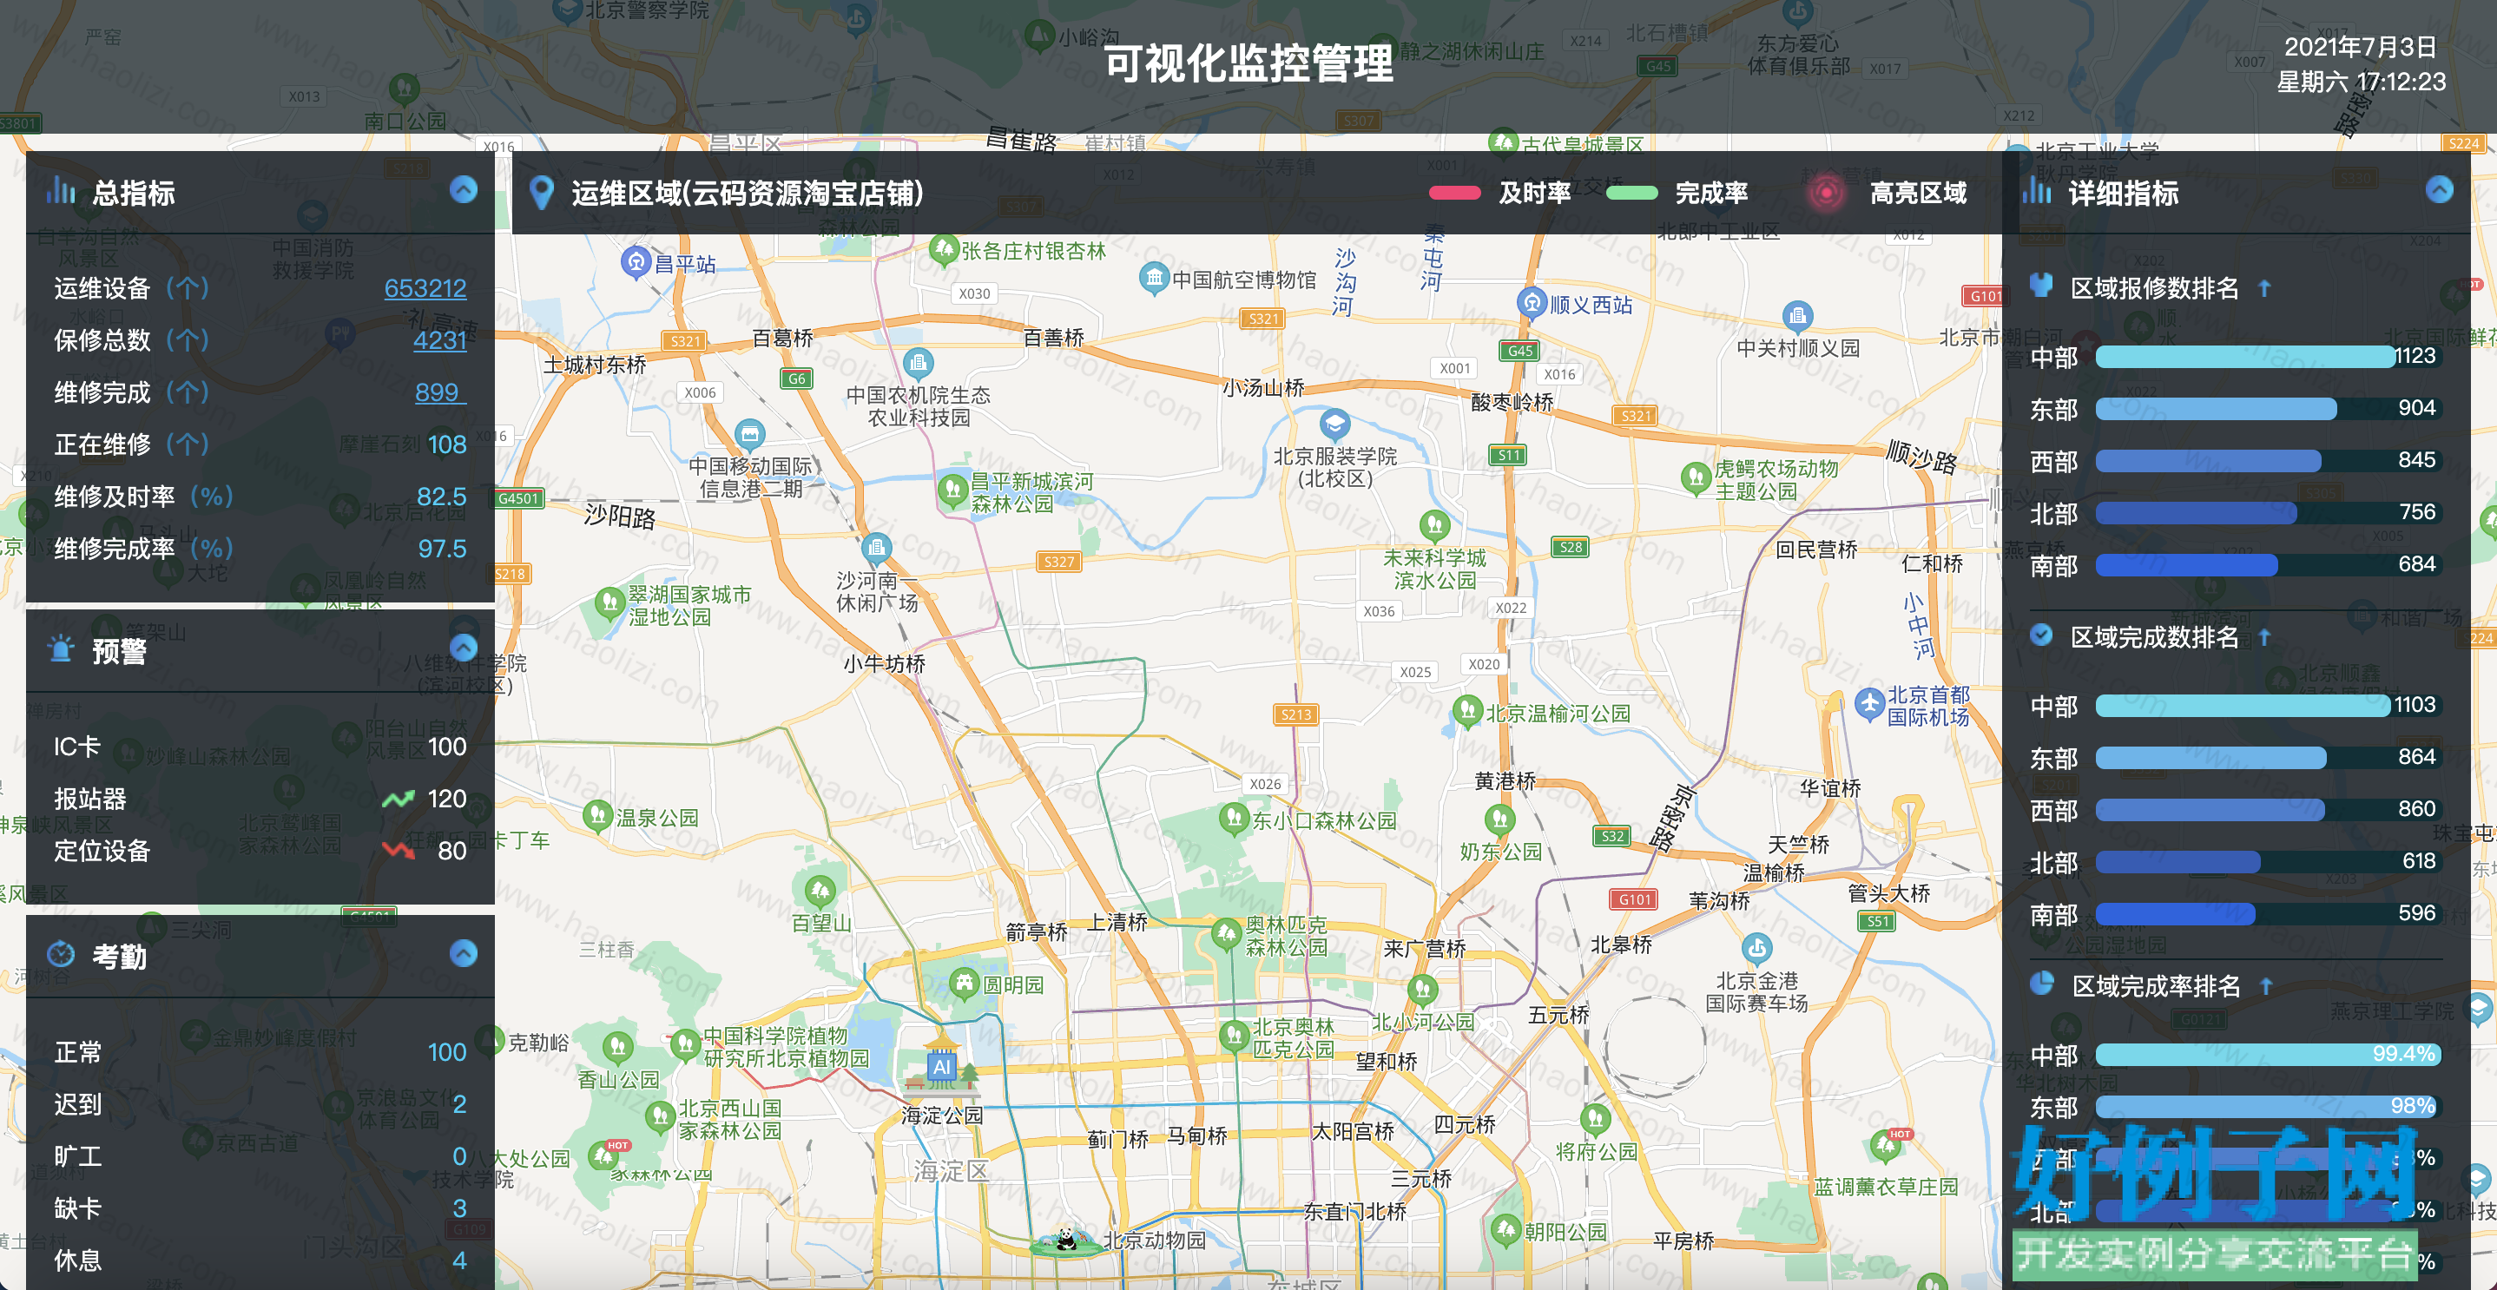Click the 西部 bar showing 845
The image size is (2497, 1290).
pyautogui.click(x=2208, y=461)
